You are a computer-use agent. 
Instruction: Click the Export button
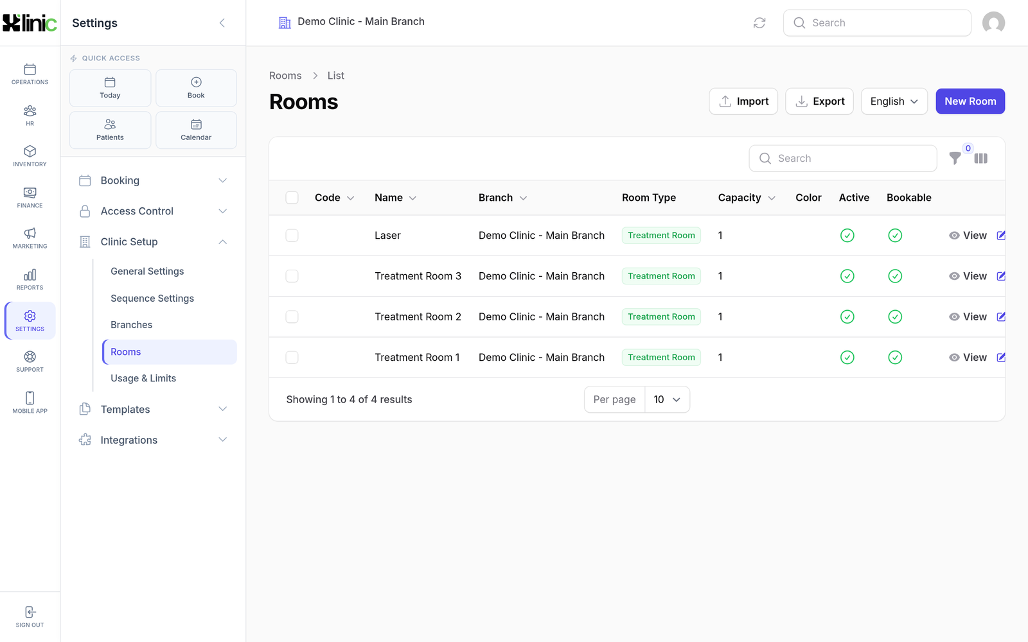[819, 101]
